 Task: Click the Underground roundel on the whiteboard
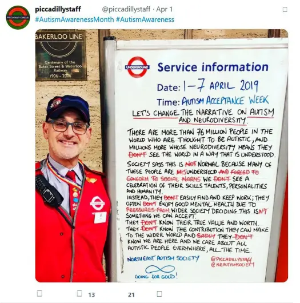click(137, 67)
